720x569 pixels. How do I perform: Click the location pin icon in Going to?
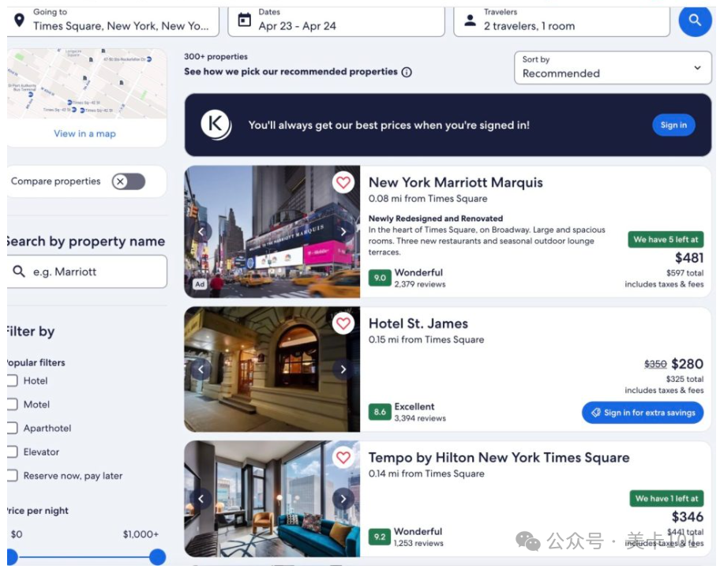click(x=19, y=21)
